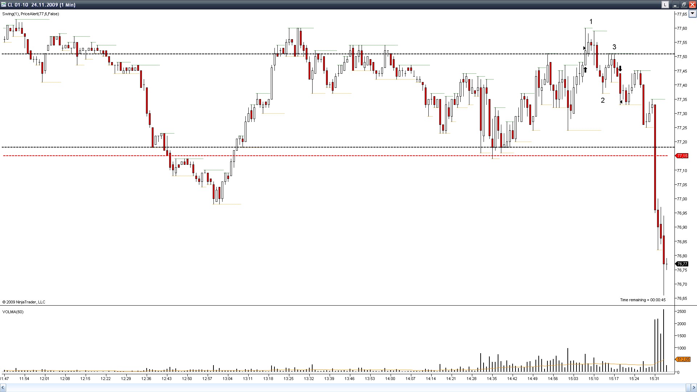Click the black 76,77 current price marker
Image resolution: width=697 pixels, height=392 pixels.
tap(682, 264)
